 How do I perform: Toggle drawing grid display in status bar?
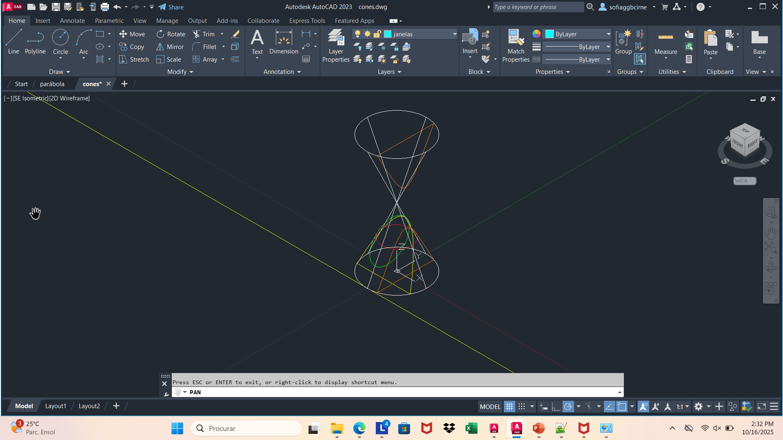(x=509, y=407)
